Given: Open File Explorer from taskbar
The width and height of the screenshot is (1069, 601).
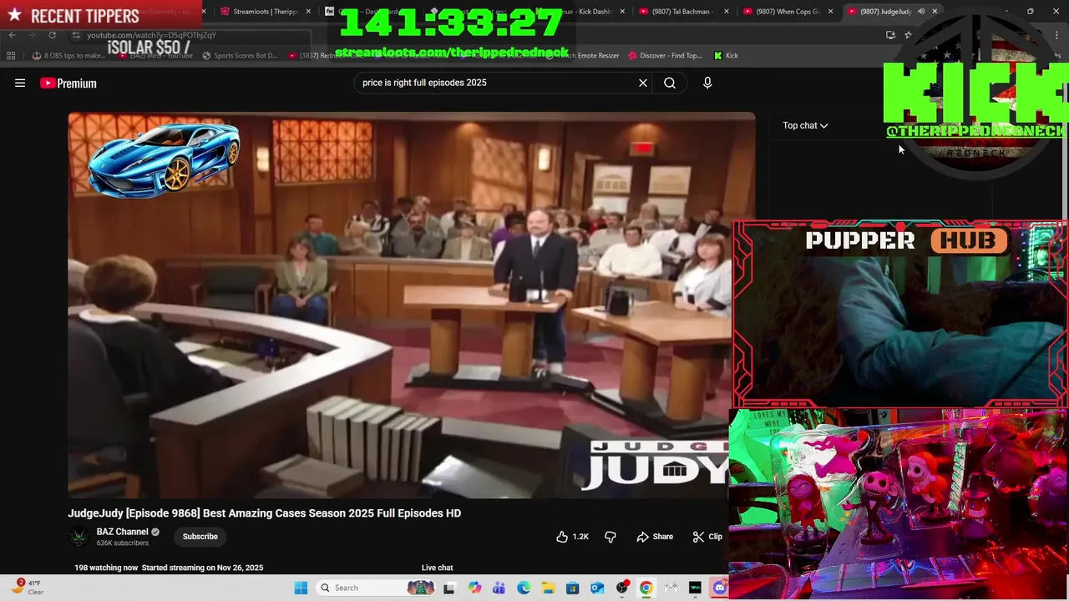Looking at the screenshot, I should 548,588.
